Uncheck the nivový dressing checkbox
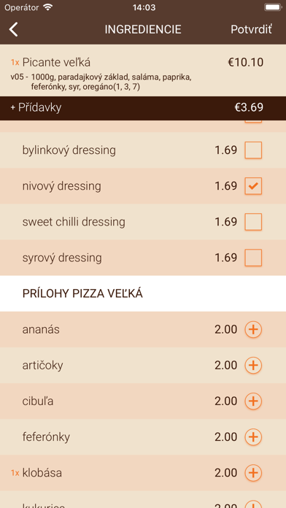The width and height of the screenshot is (286, 508). tap(253, 186)
